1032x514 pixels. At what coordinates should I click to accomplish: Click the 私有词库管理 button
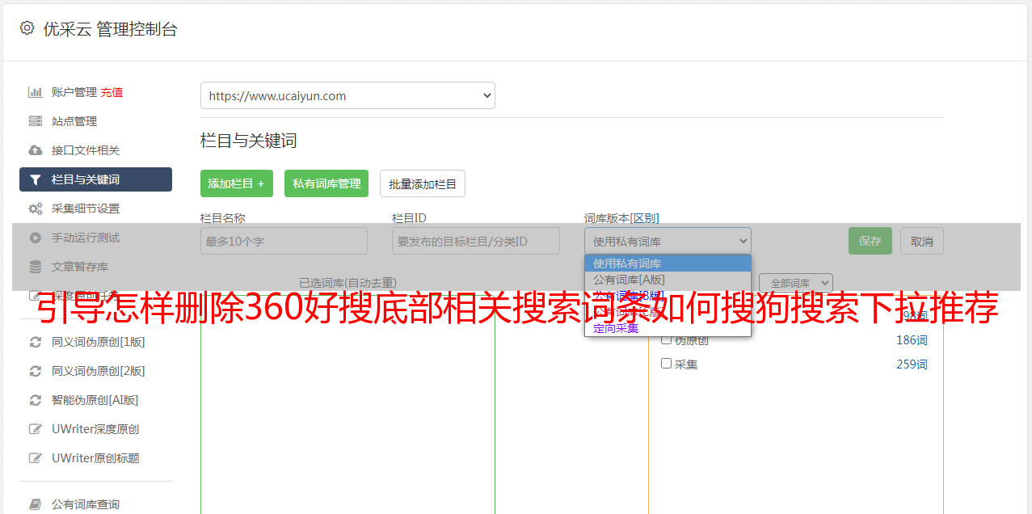tap(326, 183)
